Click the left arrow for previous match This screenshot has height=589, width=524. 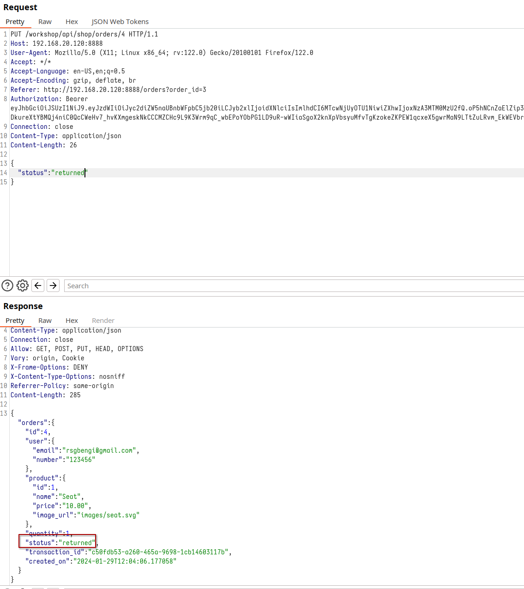click(38, 285)
